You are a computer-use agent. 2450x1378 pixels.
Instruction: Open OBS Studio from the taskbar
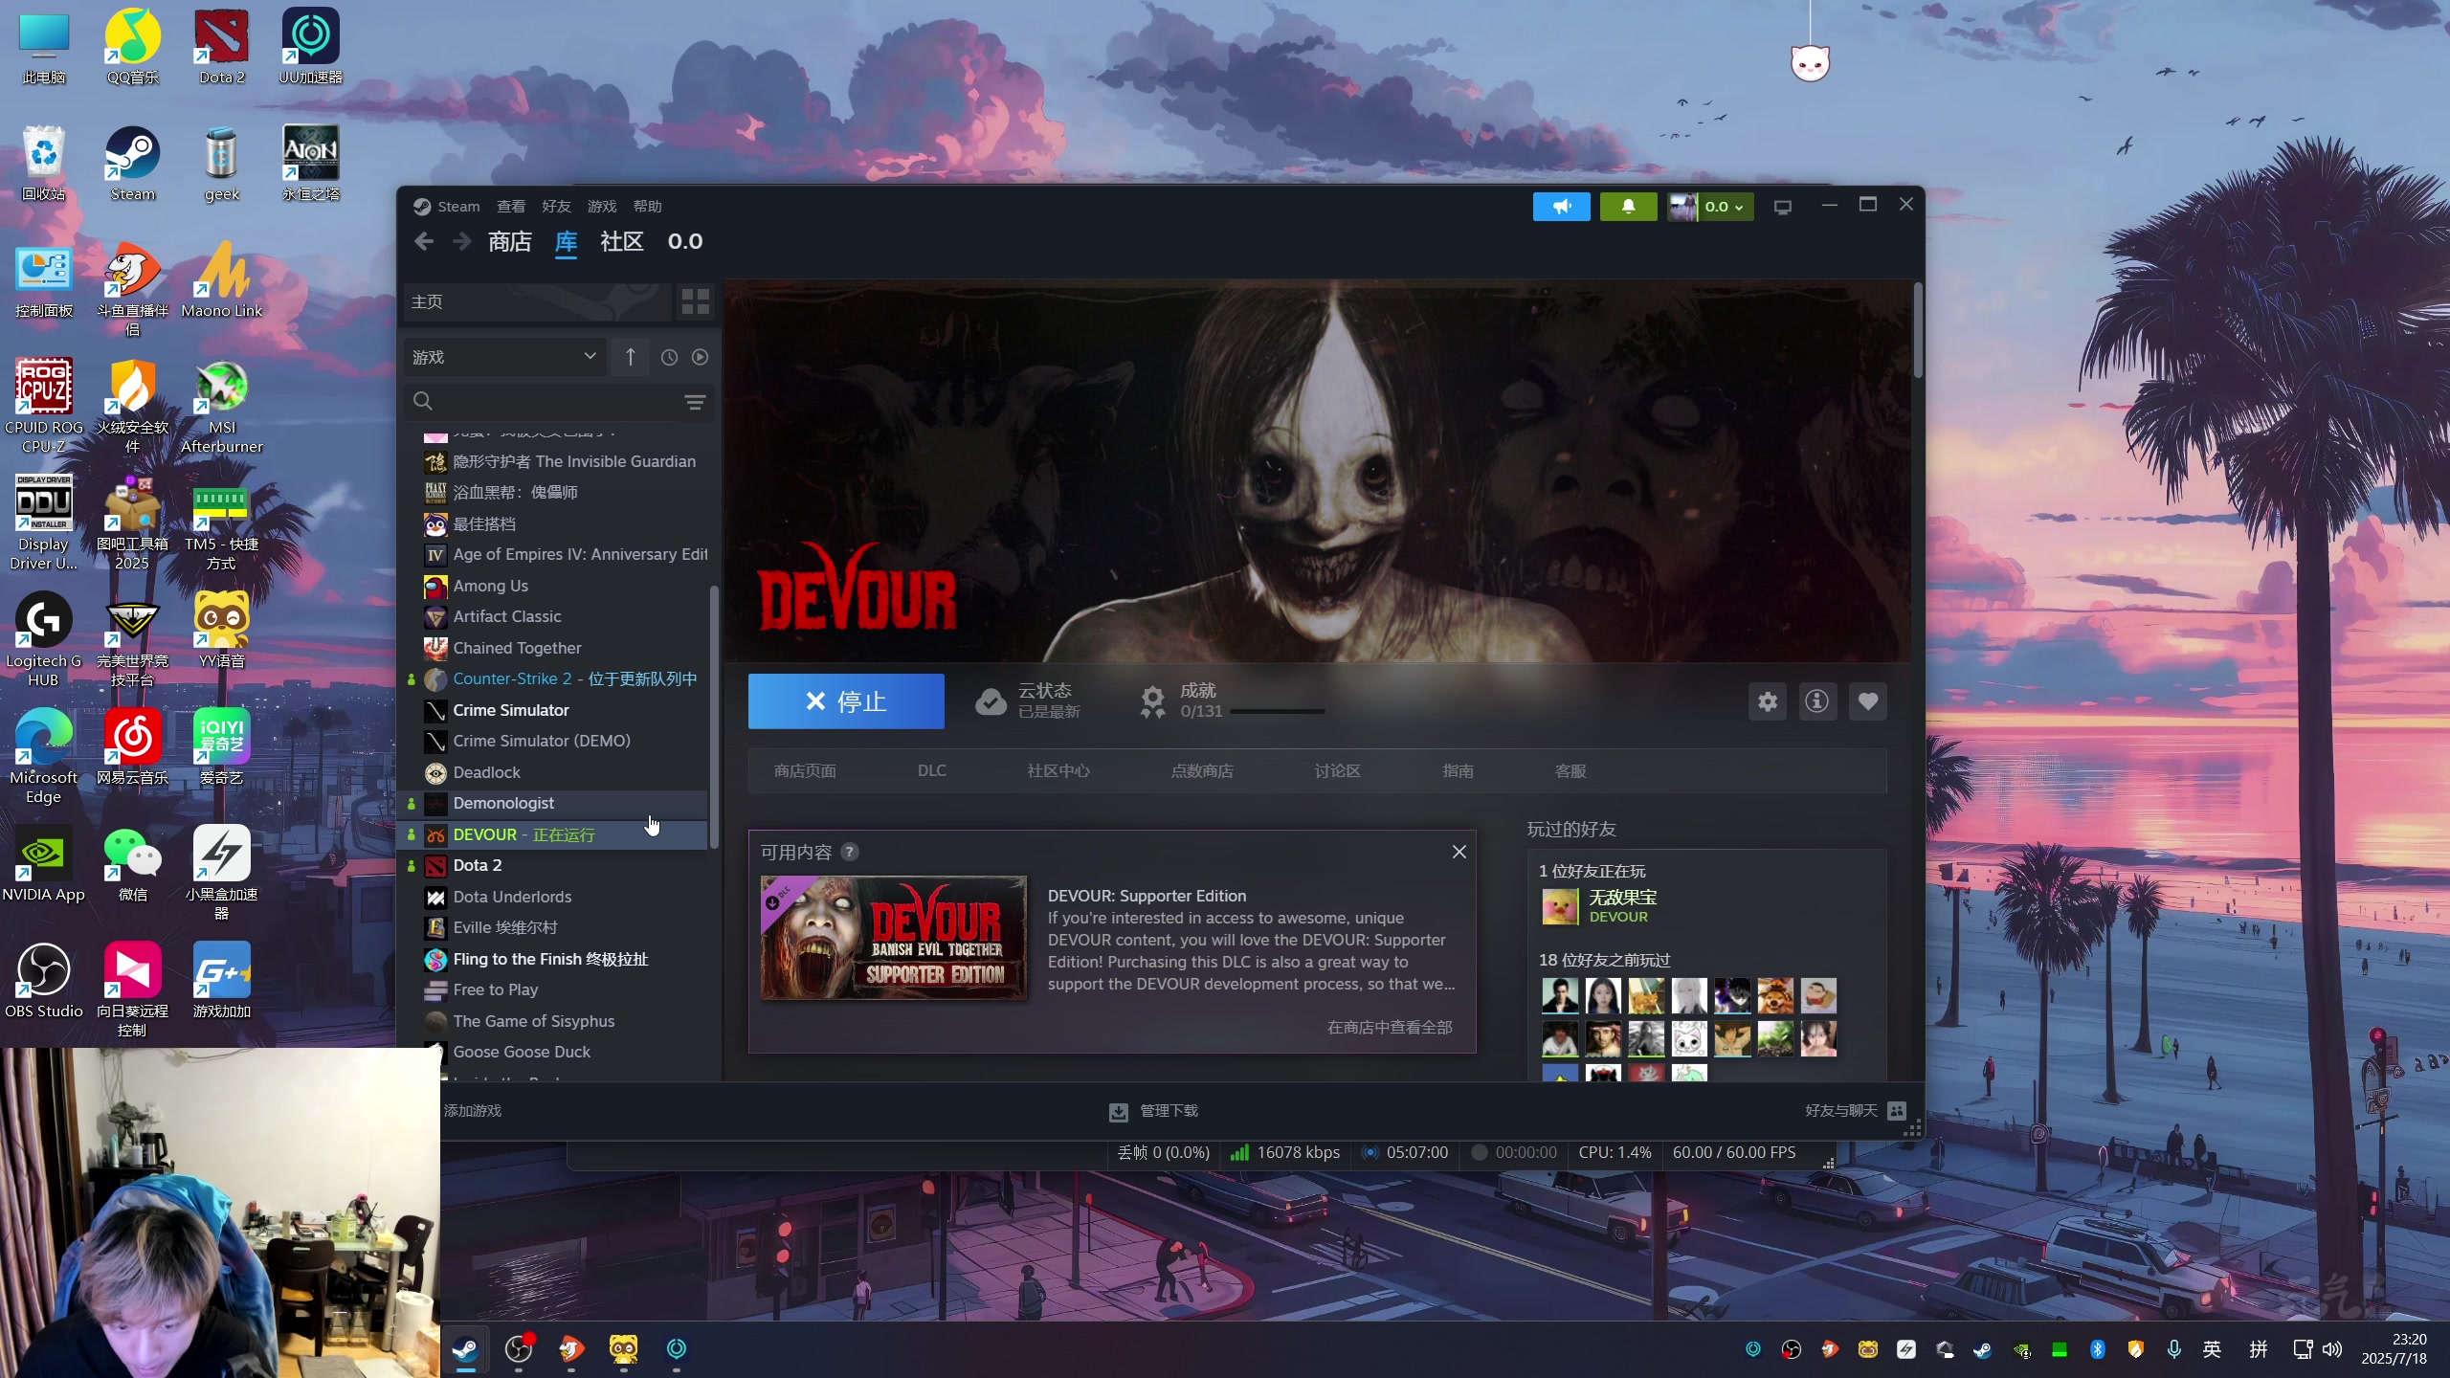[x=519, y=1349]
